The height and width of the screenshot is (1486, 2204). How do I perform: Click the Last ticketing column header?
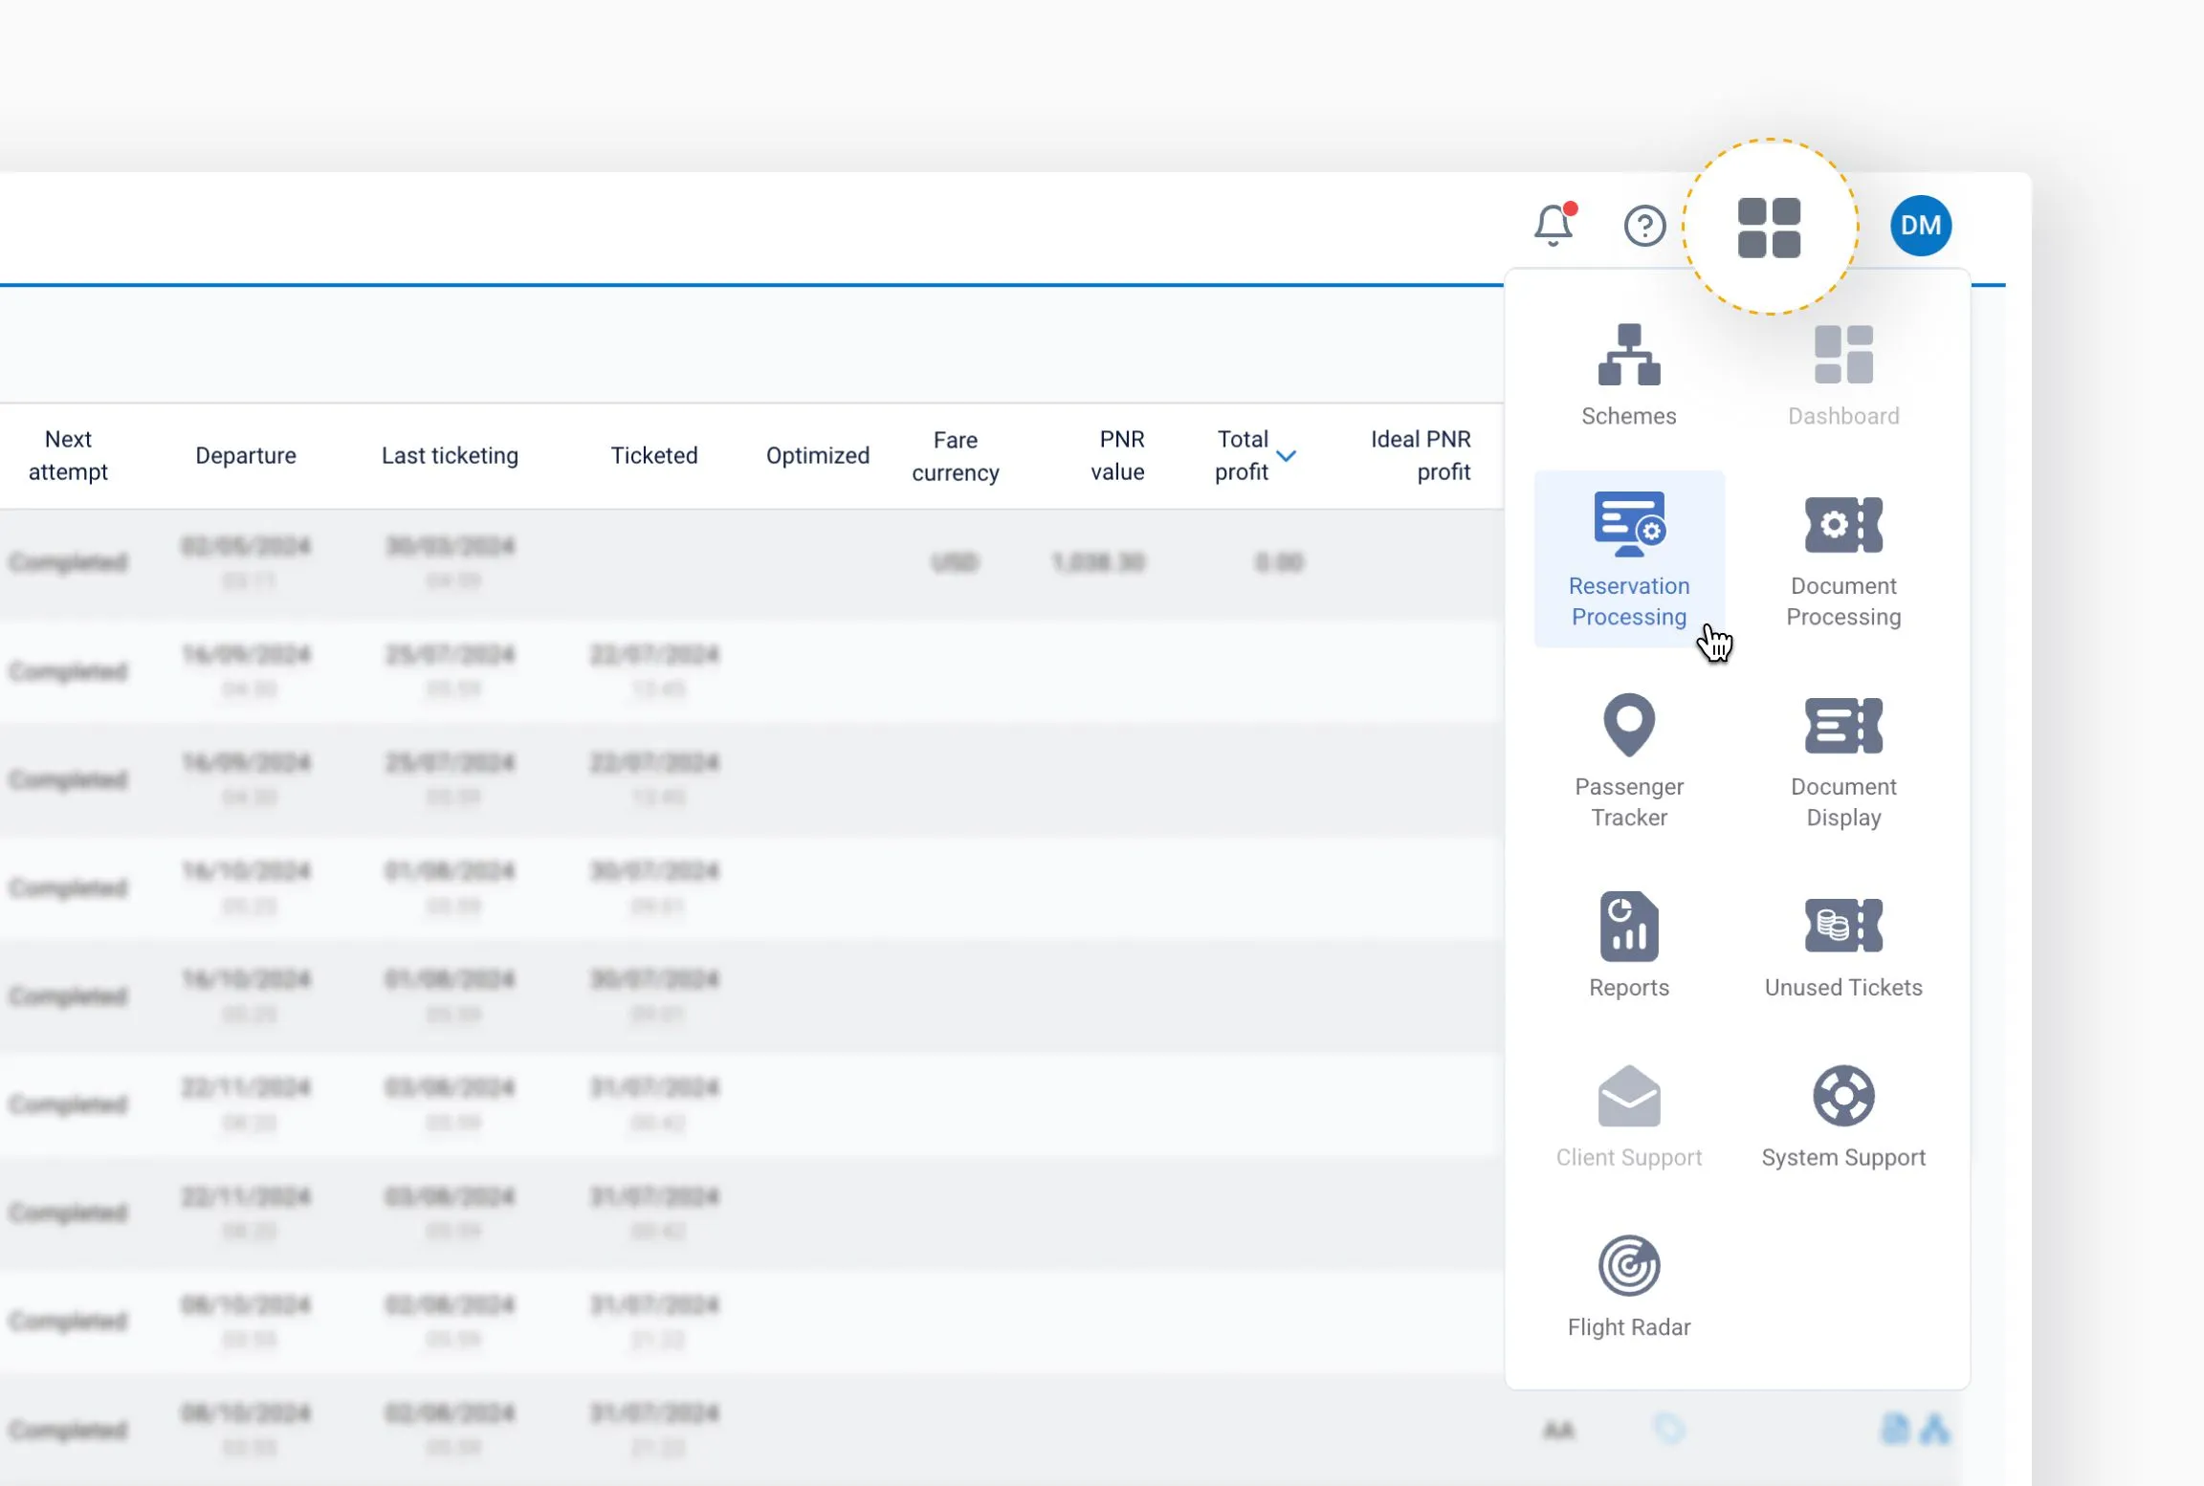pos(450,455)
